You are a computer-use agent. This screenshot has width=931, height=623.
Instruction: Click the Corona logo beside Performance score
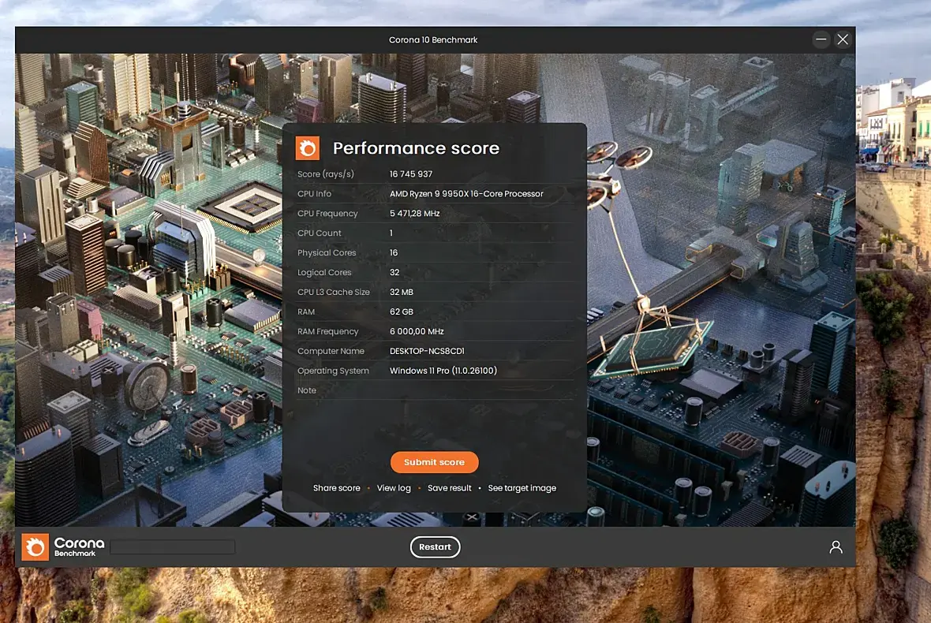click(x=308, y=148)
